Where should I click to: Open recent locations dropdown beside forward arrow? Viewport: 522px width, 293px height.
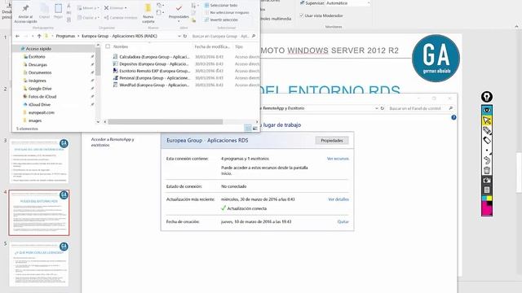[x=33, y=36]
